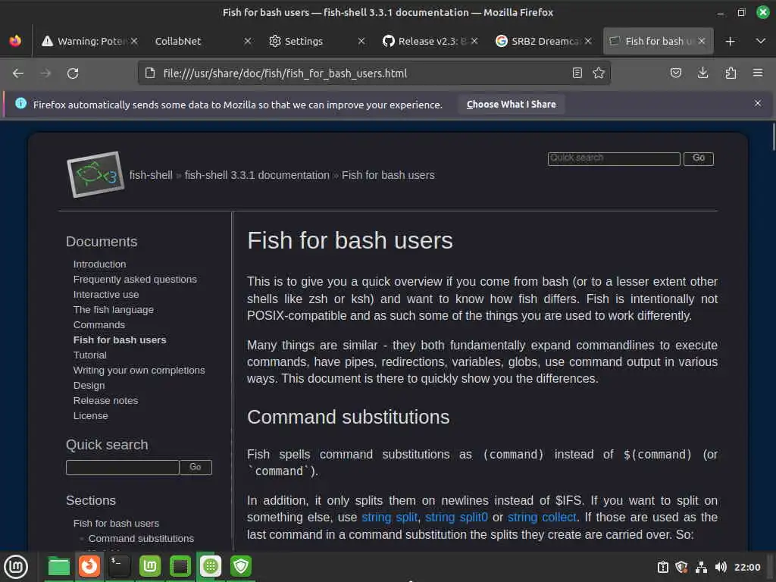Go back to the previous page

click(x=18, y=74)
